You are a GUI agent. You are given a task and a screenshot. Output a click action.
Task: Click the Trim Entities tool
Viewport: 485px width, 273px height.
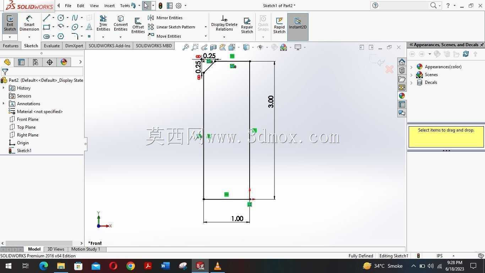103,23
